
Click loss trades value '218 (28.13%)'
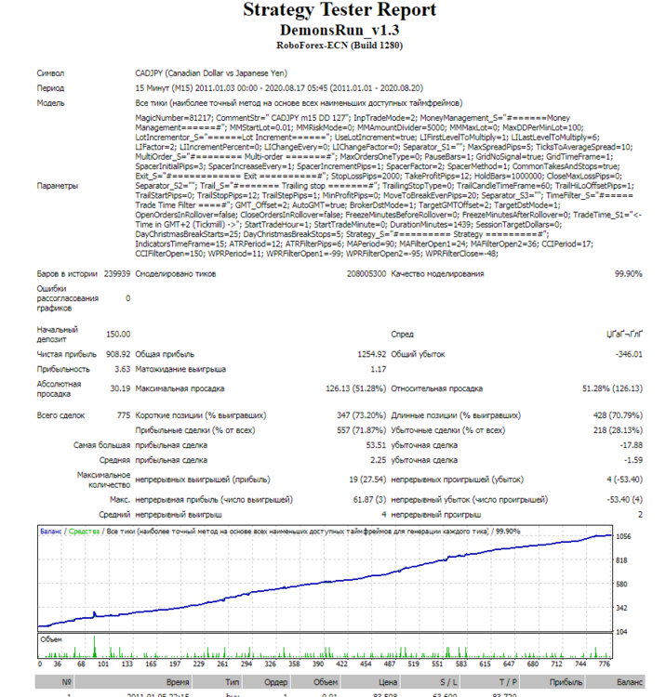[x=618, y=430]
